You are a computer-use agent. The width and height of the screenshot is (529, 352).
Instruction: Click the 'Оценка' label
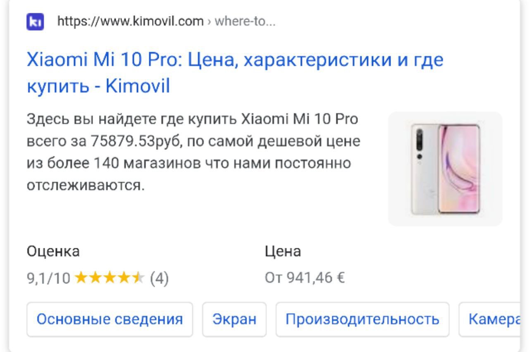pyautogui.click(x=53, y=251)
